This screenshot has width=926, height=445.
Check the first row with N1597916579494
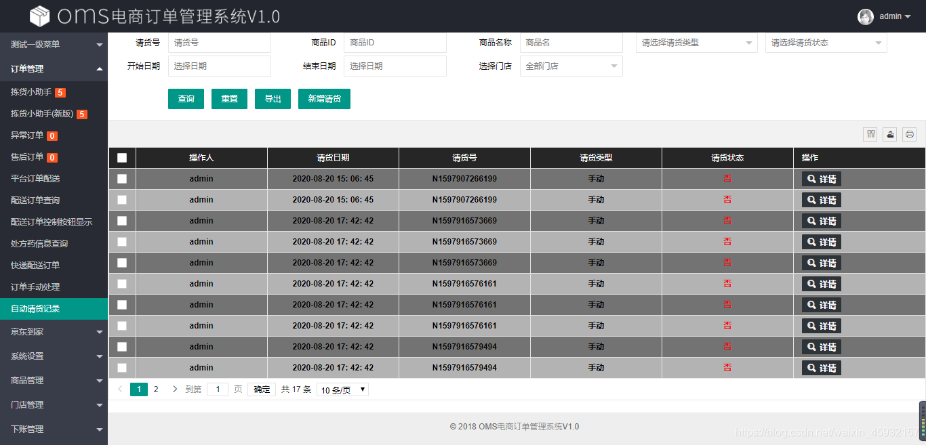(122, 347)
